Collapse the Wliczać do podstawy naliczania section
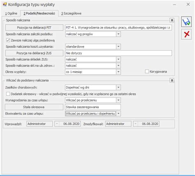 coord(172,80)
